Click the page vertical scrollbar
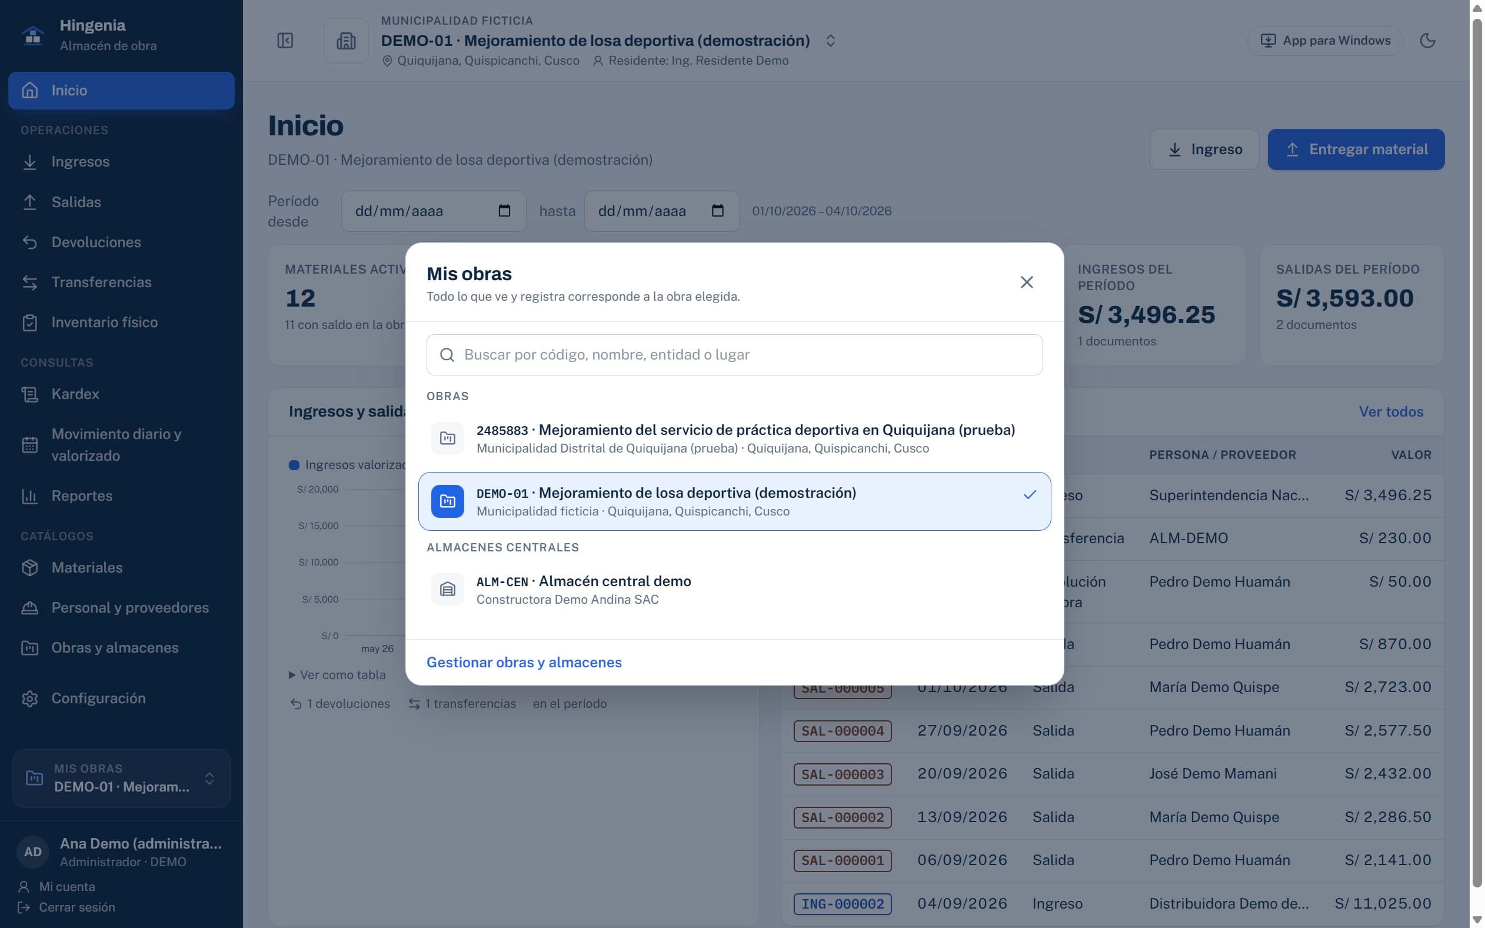This screenshot has height=928, width=1485. (1477, 454)
